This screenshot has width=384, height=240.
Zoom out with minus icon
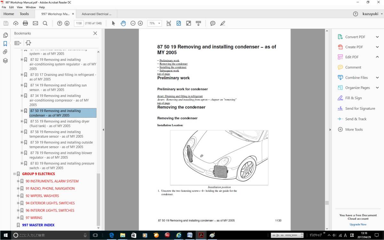pyautogui.click(x=133, y=23)
